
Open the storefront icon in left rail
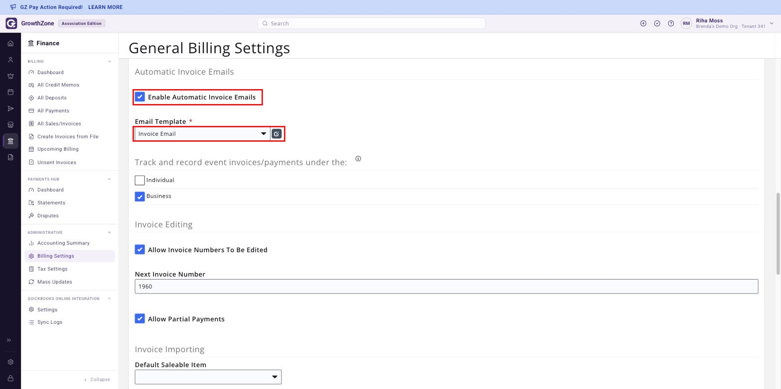10,125
